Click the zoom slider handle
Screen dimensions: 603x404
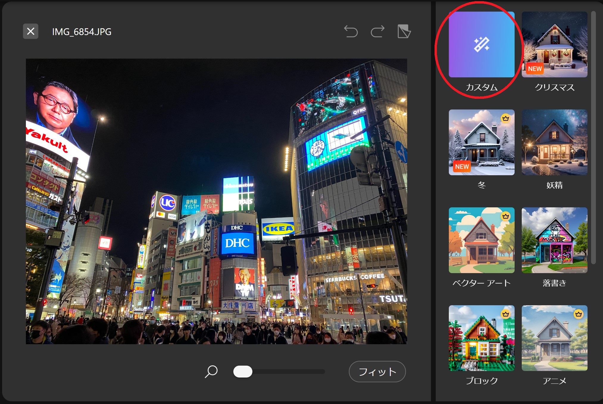click(x=243, y=372)
